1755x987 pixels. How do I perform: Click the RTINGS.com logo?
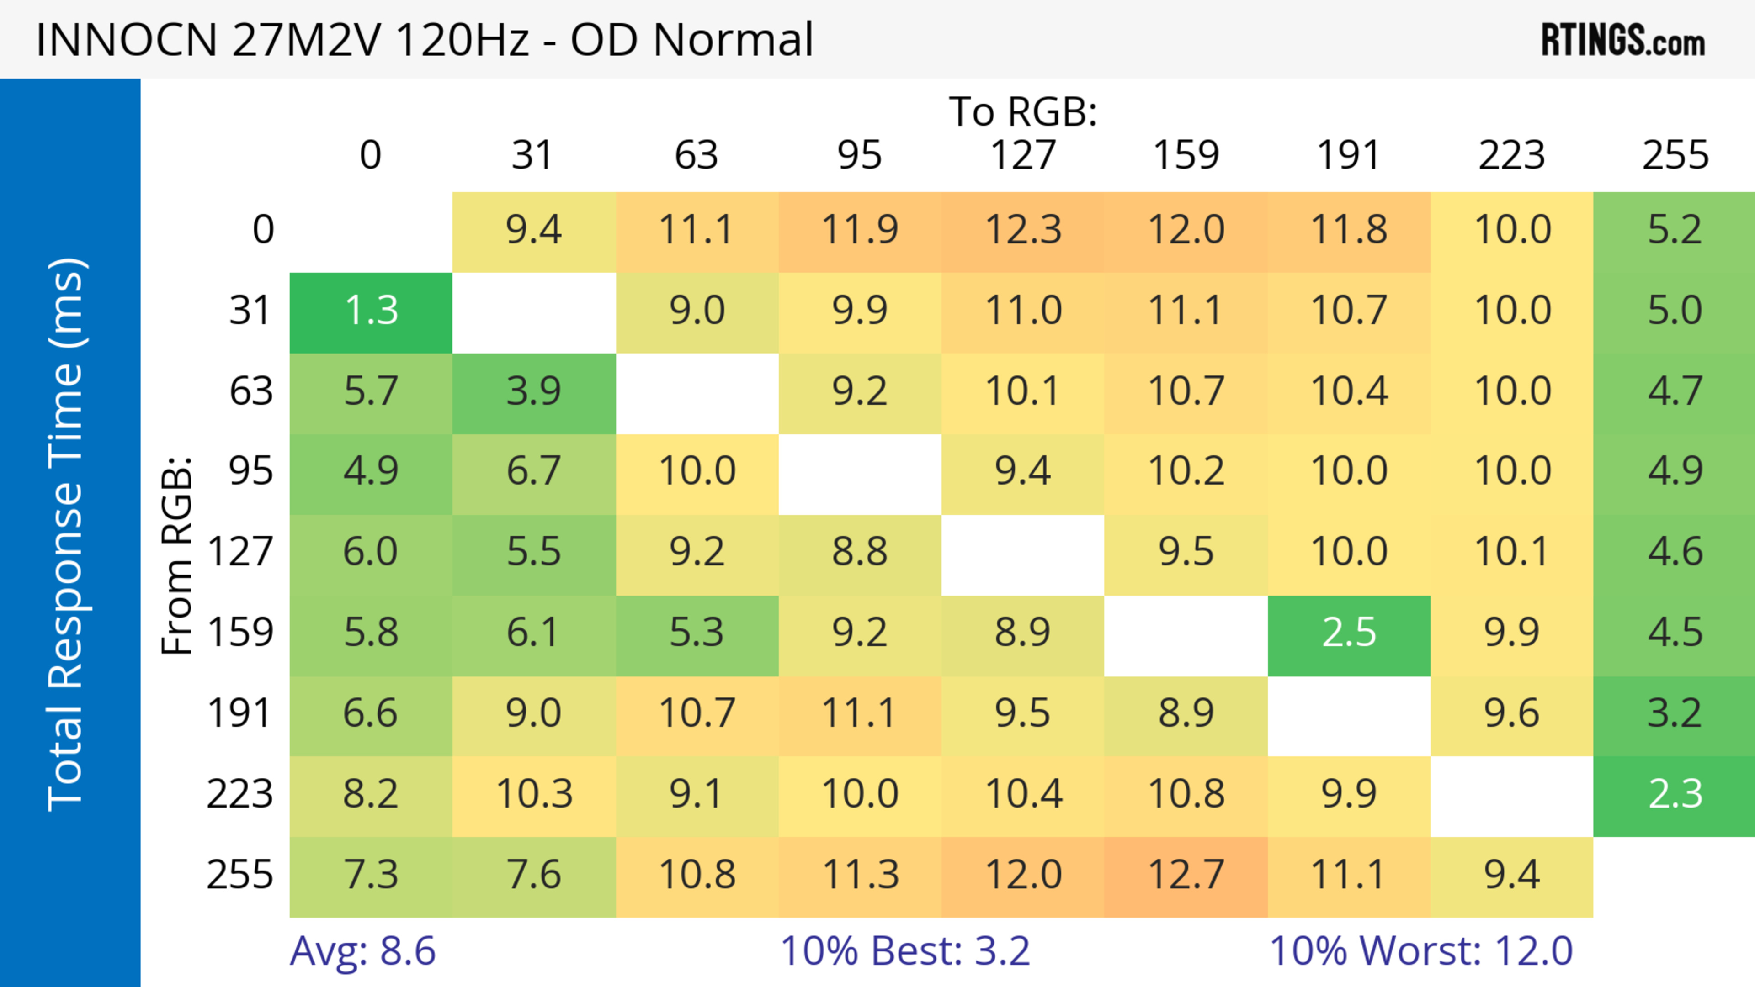[x=1622, y=39]
